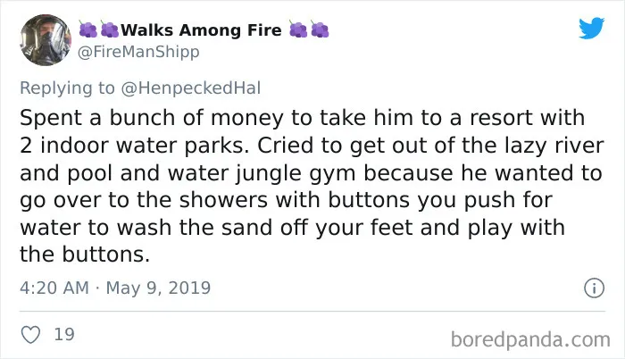625x359 pixels.
Task: Open the tweet info circle icon
Action: click(595, 288)
